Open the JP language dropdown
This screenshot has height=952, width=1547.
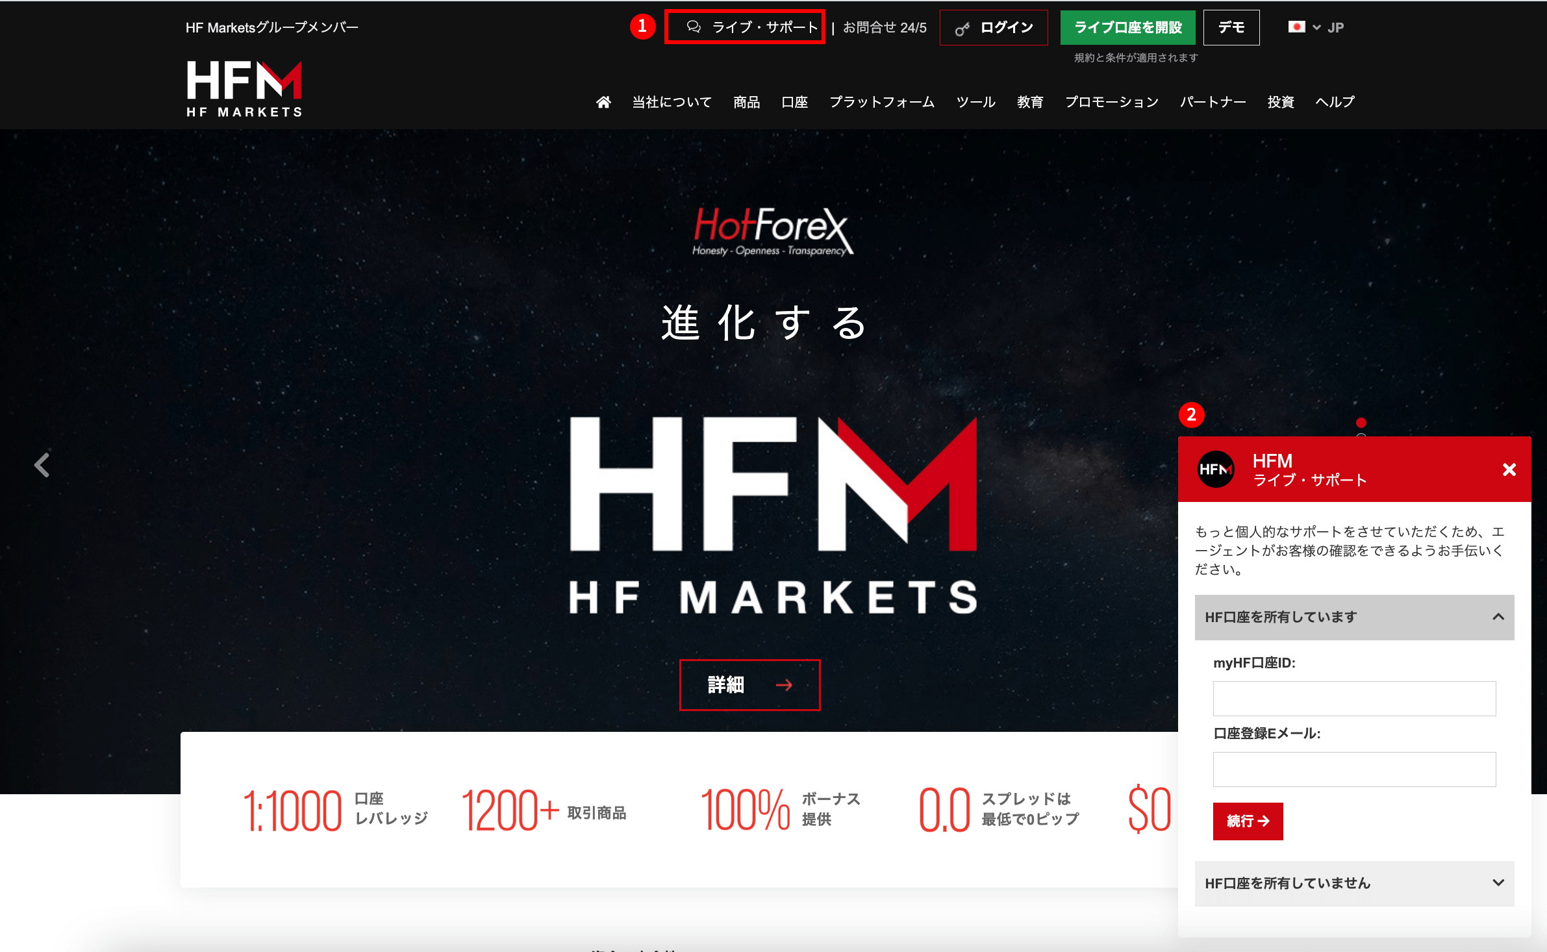point(1329,27)
